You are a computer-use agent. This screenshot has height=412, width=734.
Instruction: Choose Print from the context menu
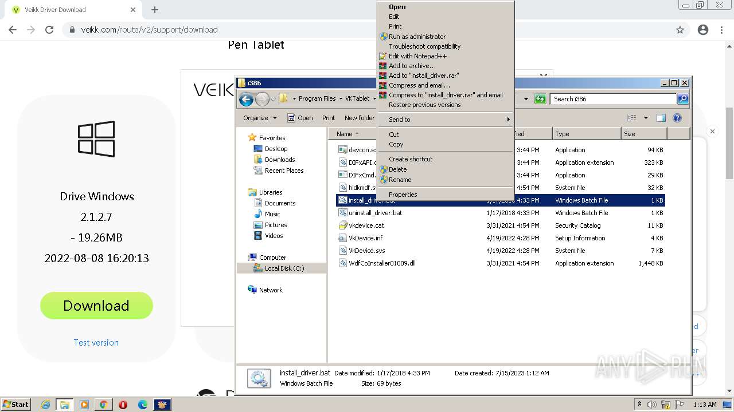[x=445, y=26]
